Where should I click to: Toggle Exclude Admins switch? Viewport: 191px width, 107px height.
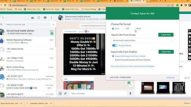click(x=115, y=45)
